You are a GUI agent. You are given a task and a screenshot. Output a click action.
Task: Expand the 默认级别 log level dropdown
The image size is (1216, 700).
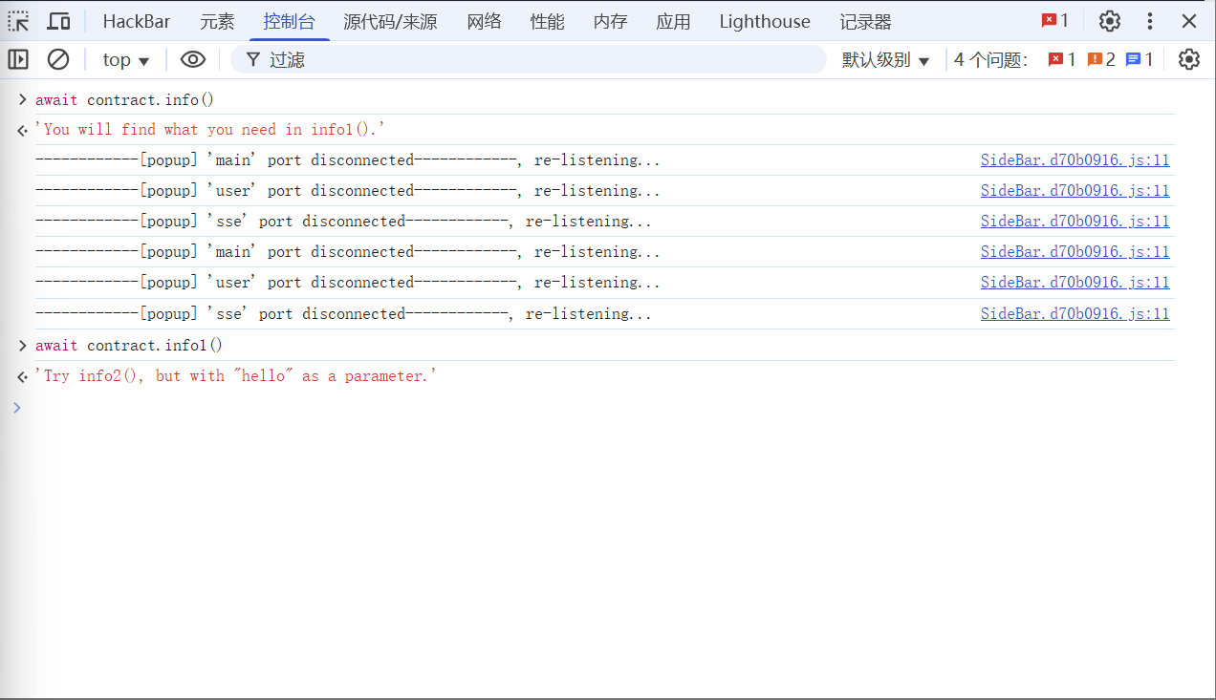click(x=885, y=59)
